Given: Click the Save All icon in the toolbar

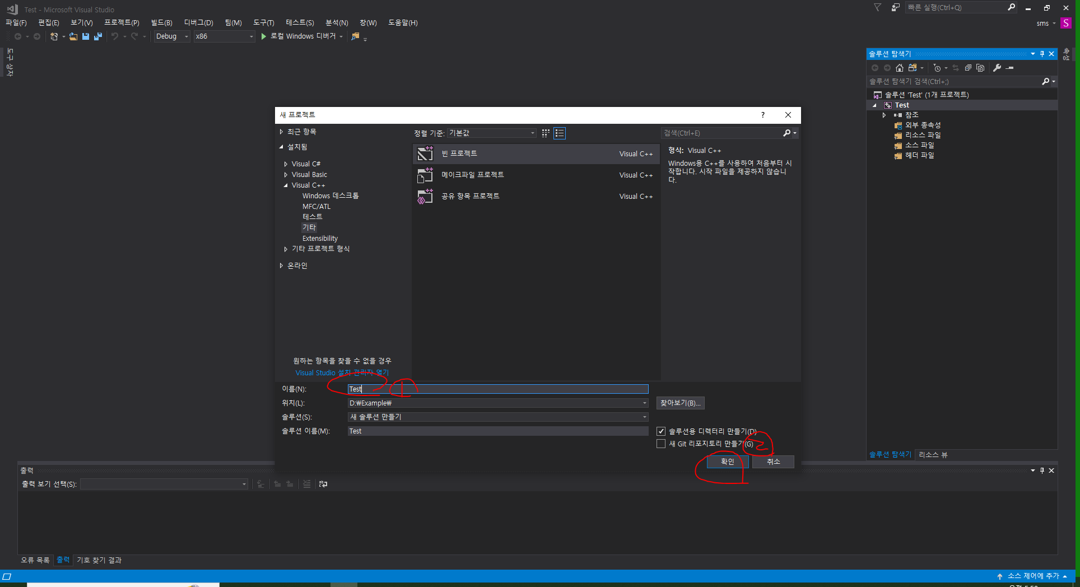Looking at the screenshot, I should [98, 36].
